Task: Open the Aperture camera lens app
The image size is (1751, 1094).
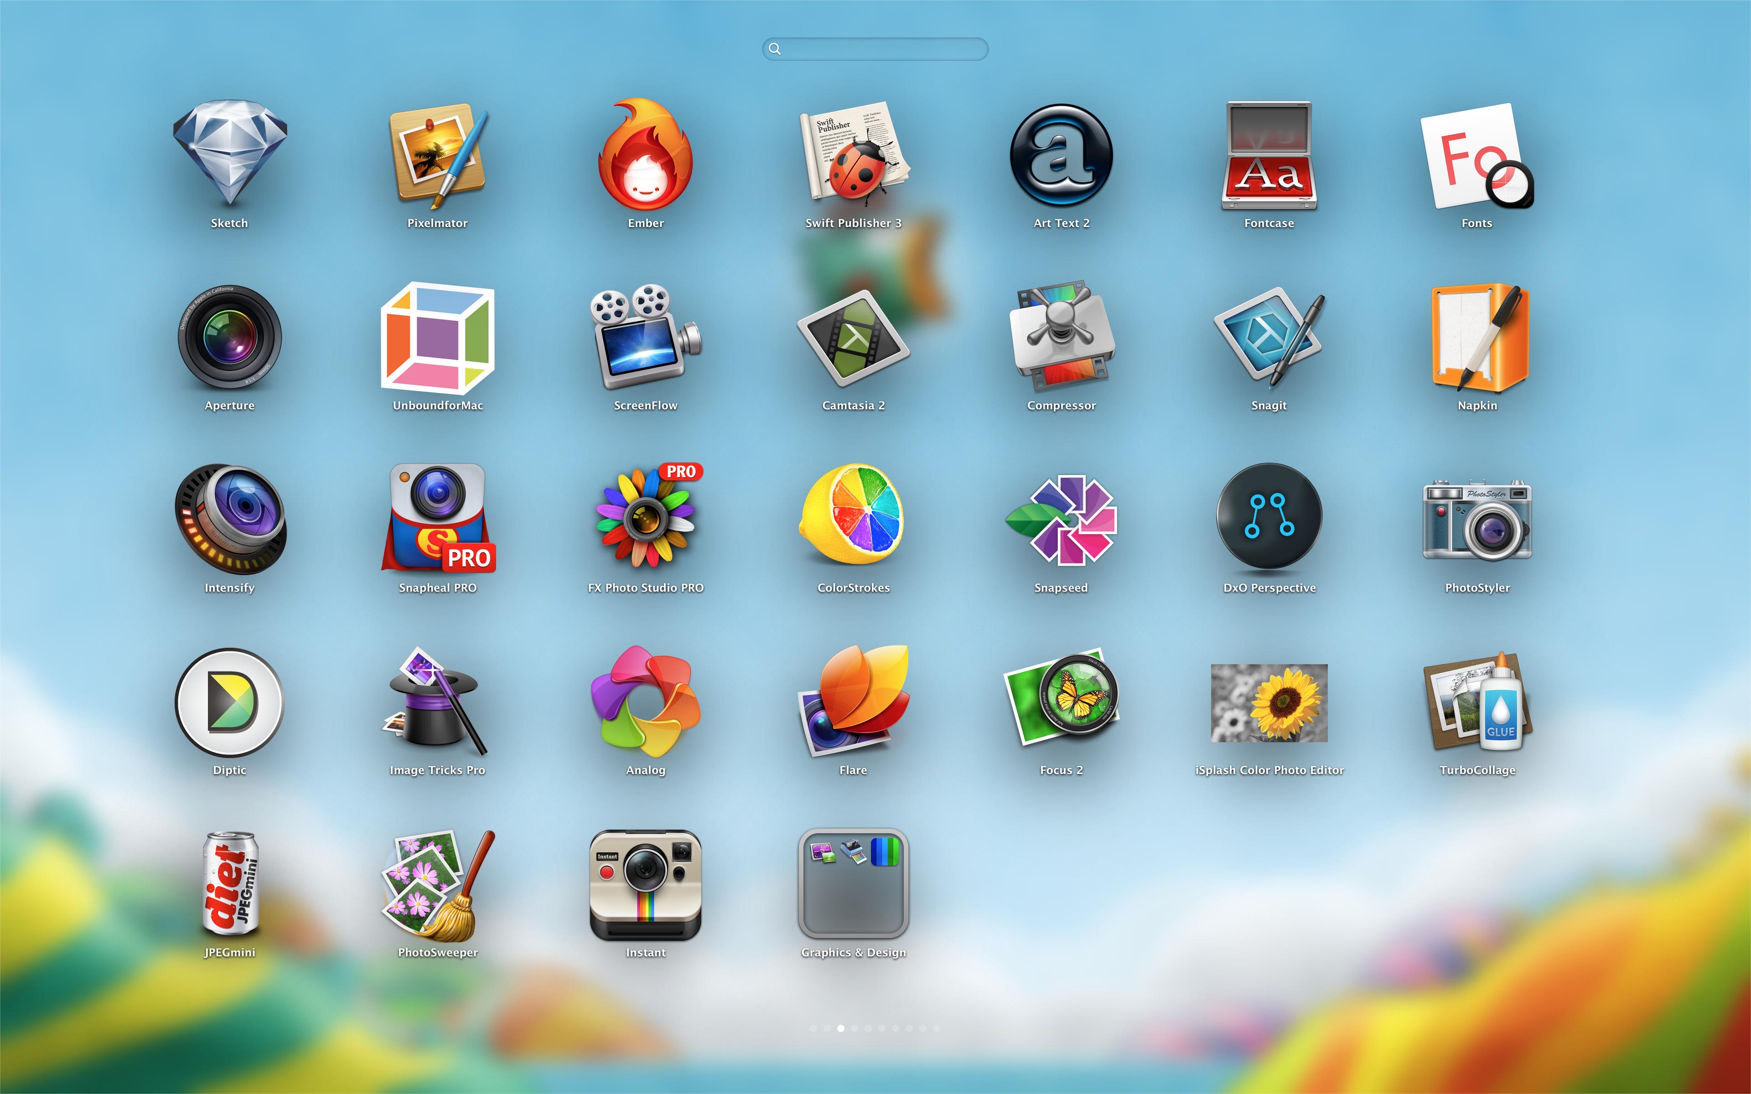Action: pyautogui.click(x=229, y=337)
